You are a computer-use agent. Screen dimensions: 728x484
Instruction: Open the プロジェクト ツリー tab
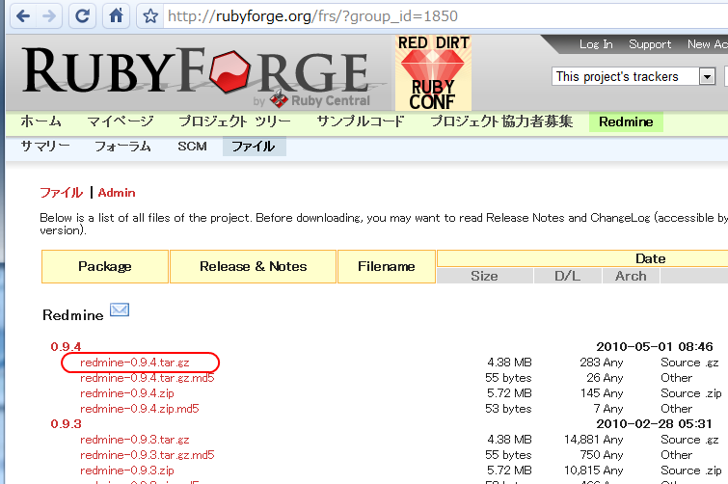[x=235, y=121]
